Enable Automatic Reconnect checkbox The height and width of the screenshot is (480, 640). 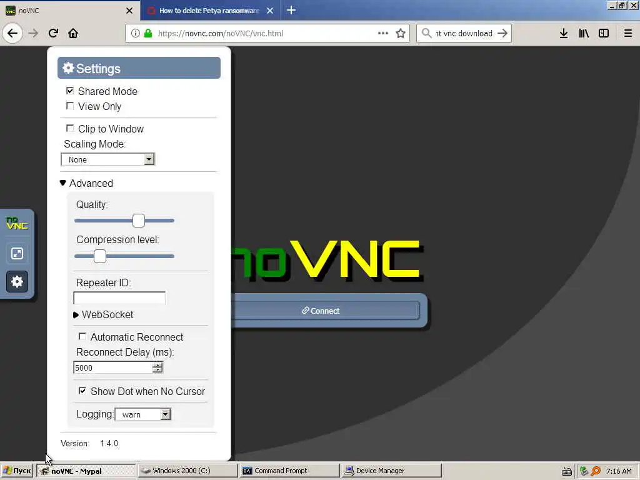click(82, 336)
